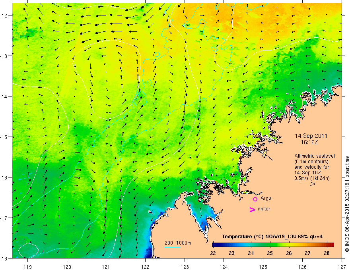Click the longitude axis label 123
The height and width of the screenshot is (270, 350).
click(185, 267)
